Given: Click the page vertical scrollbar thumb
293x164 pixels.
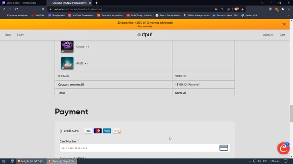Looking at the screenshot, I should coord(291,113).
